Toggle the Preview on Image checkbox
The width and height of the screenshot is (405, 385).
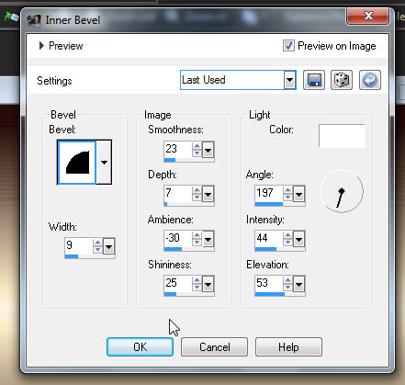(x=288, y=46)
